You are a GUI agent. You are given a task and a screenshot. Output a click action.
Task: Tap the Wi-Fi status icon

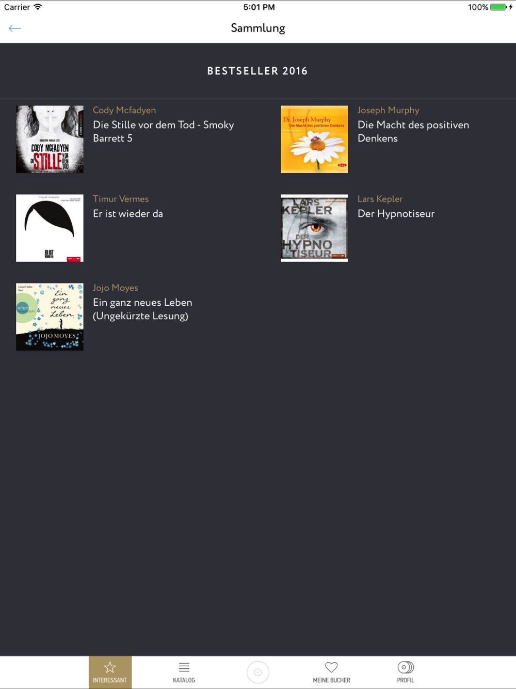tap(38, 7)
